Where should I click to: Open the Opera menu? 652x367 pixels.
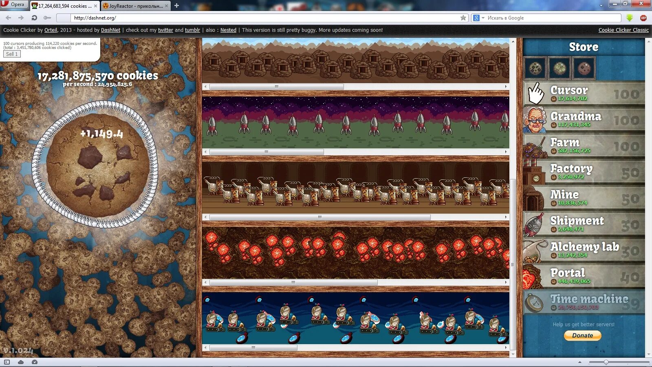pos(14,4)
